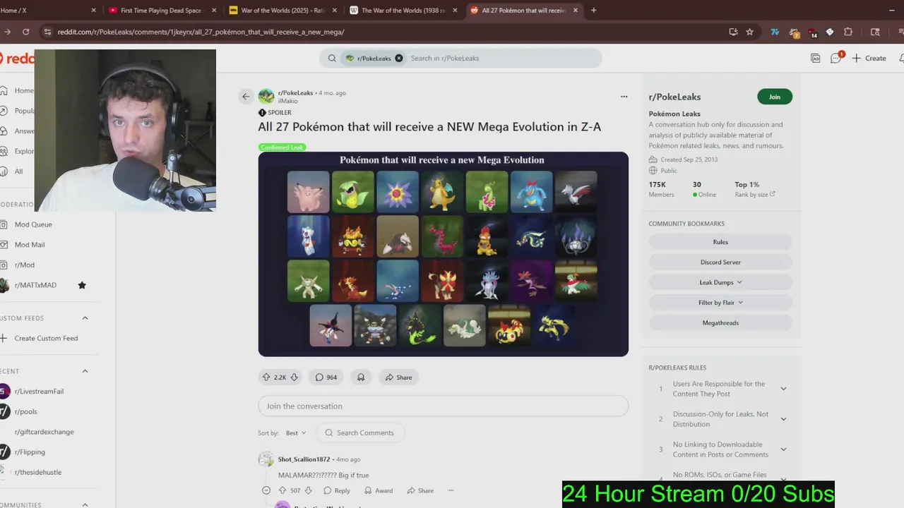Upvote the post

point(266,377)
